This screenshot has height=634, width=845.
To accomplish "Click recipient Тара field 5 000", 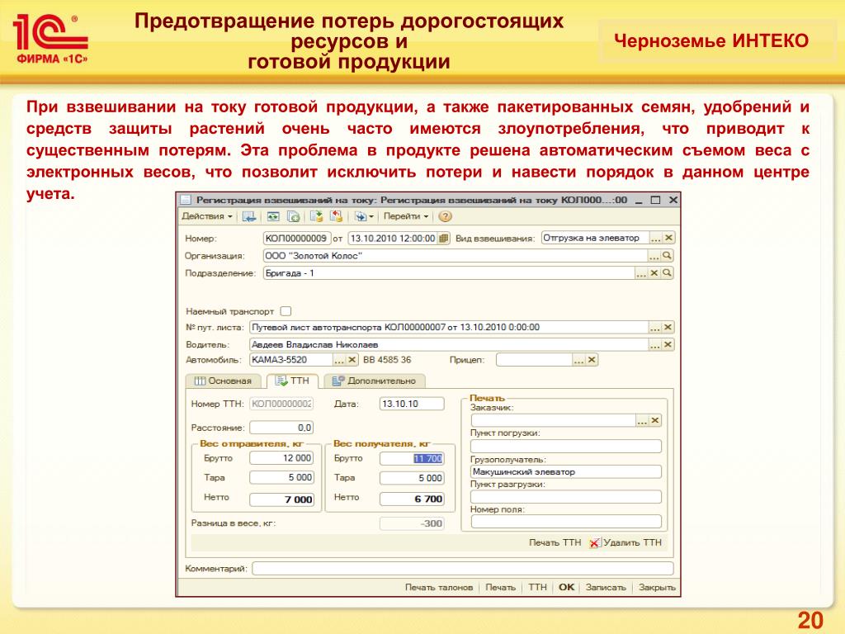I will click(x=412, y=478).
